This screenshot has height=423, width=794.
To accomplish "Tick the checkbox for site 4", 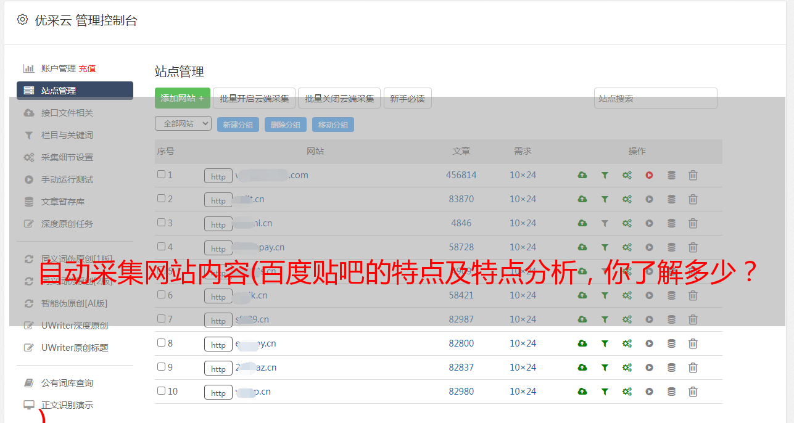I will 161,247.
